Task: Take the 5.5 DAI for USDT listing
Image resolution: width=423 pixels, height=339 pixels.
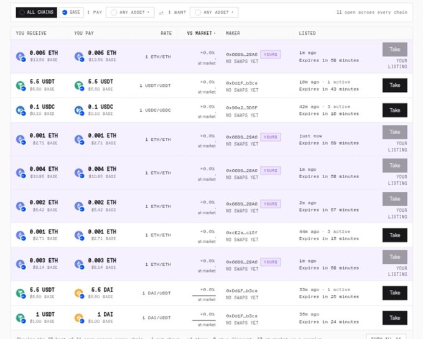Action: click(394, 293)
